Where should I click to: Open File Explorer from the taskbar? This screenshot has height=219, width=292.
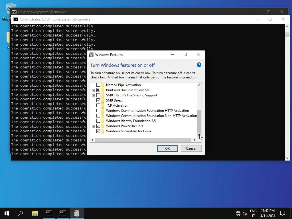35,213
